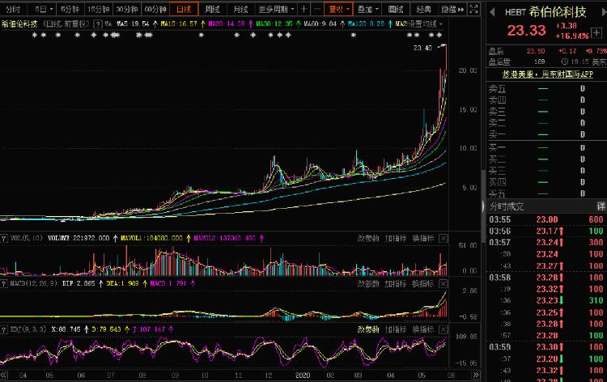Click 改参数 in MACD panel
The height and width of the screenshot is (382, 607).
[x=368, y=284]
